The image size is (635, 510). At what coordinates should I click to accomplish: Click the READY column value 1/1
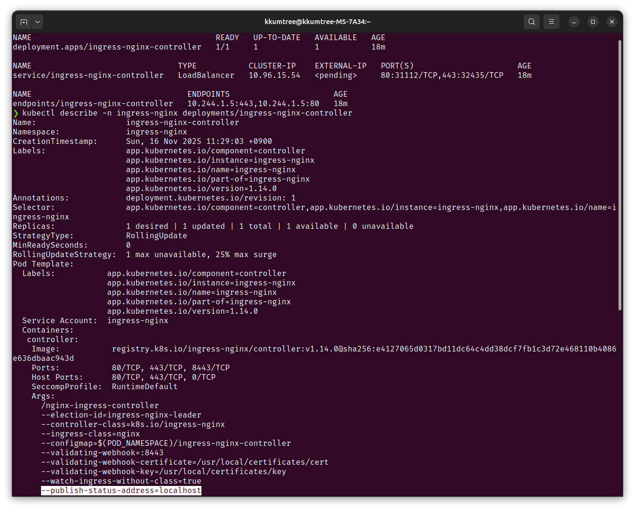[x=223, y=47]
